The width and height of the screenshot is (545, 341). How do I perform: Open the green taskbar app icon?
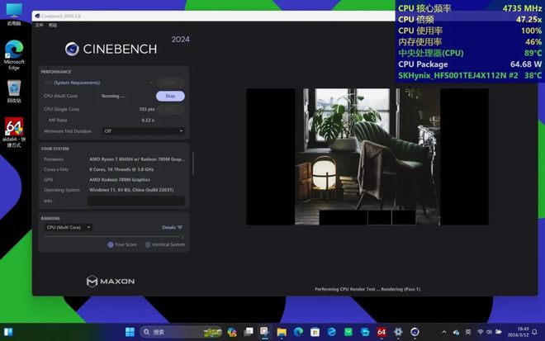(348, 332)
